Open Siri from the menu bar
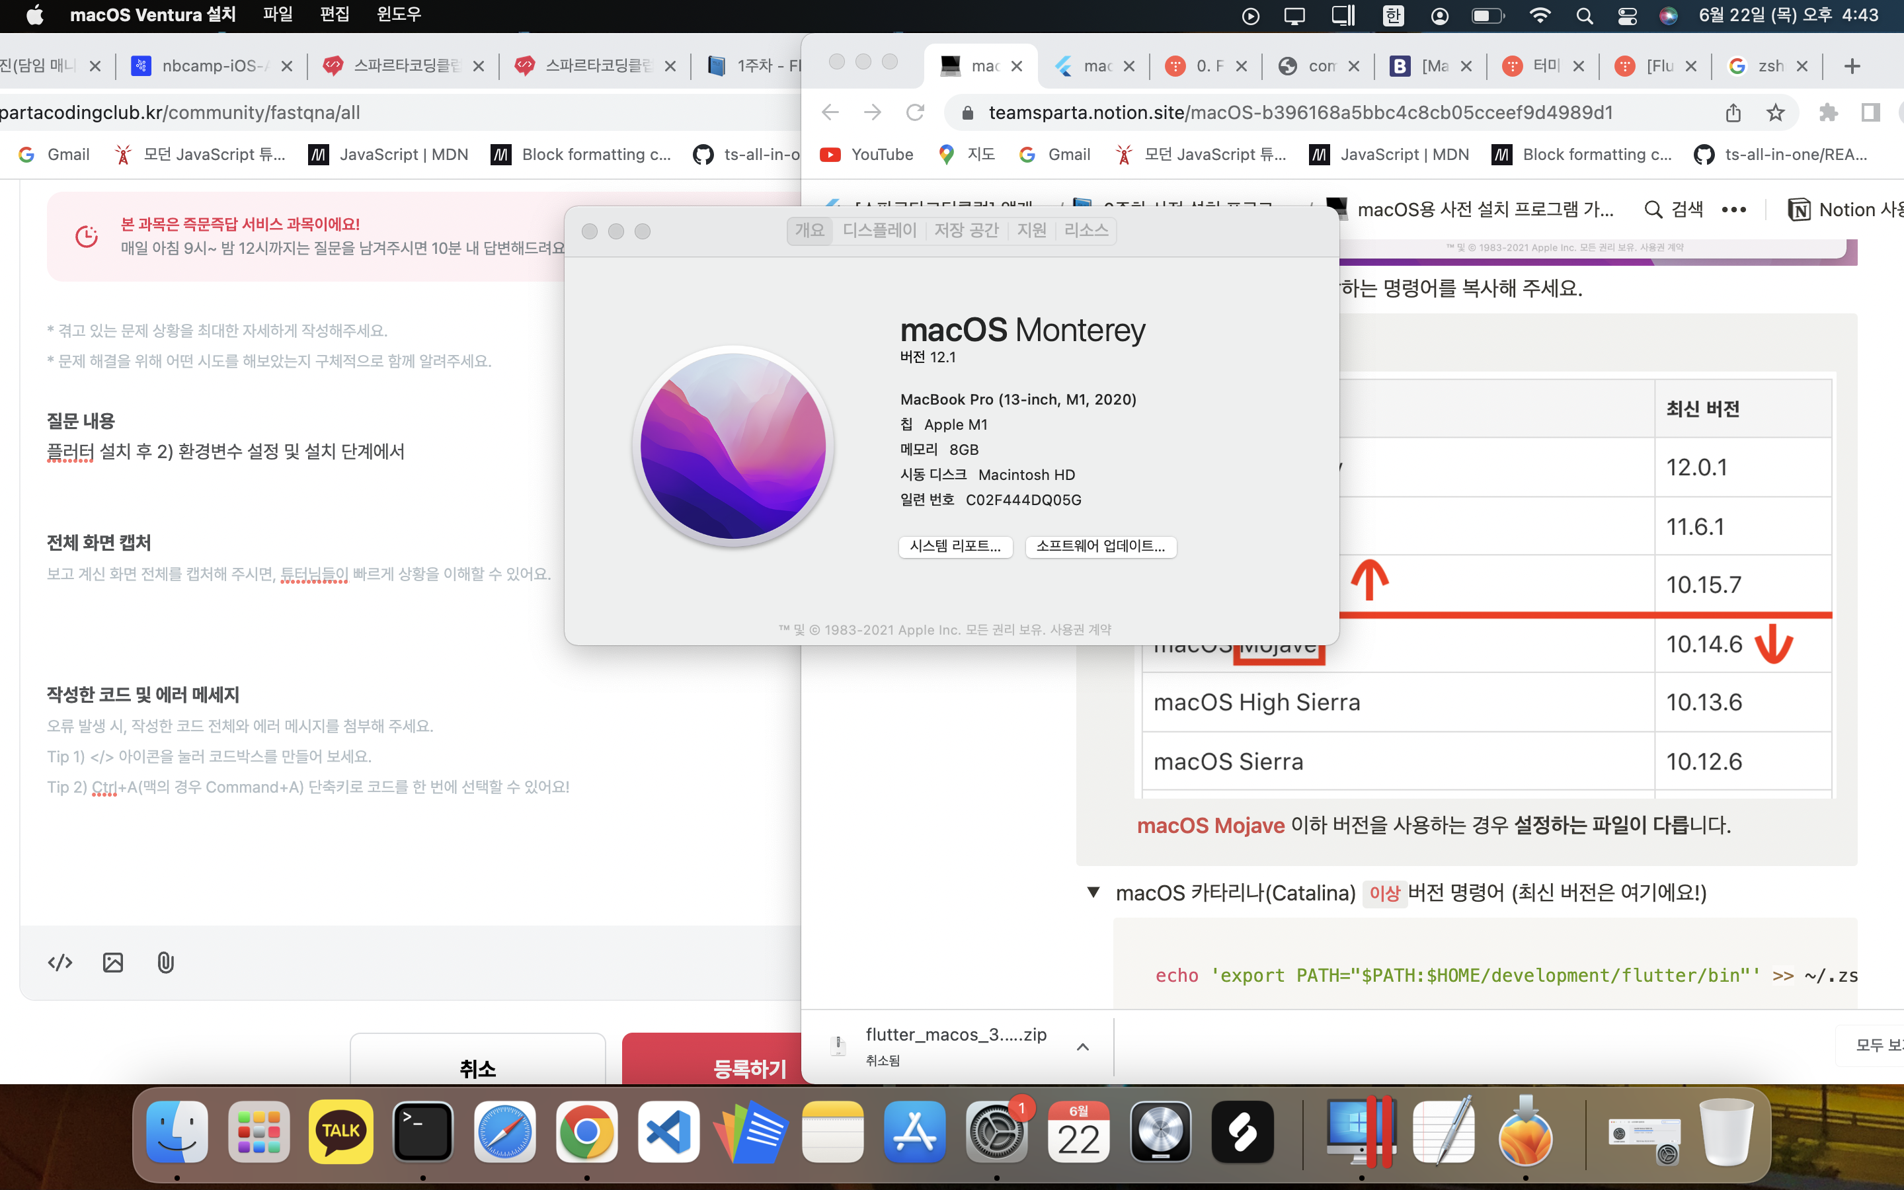Image resolution: width=1904 pixels, height=1190 pixels. (1668, 16)
